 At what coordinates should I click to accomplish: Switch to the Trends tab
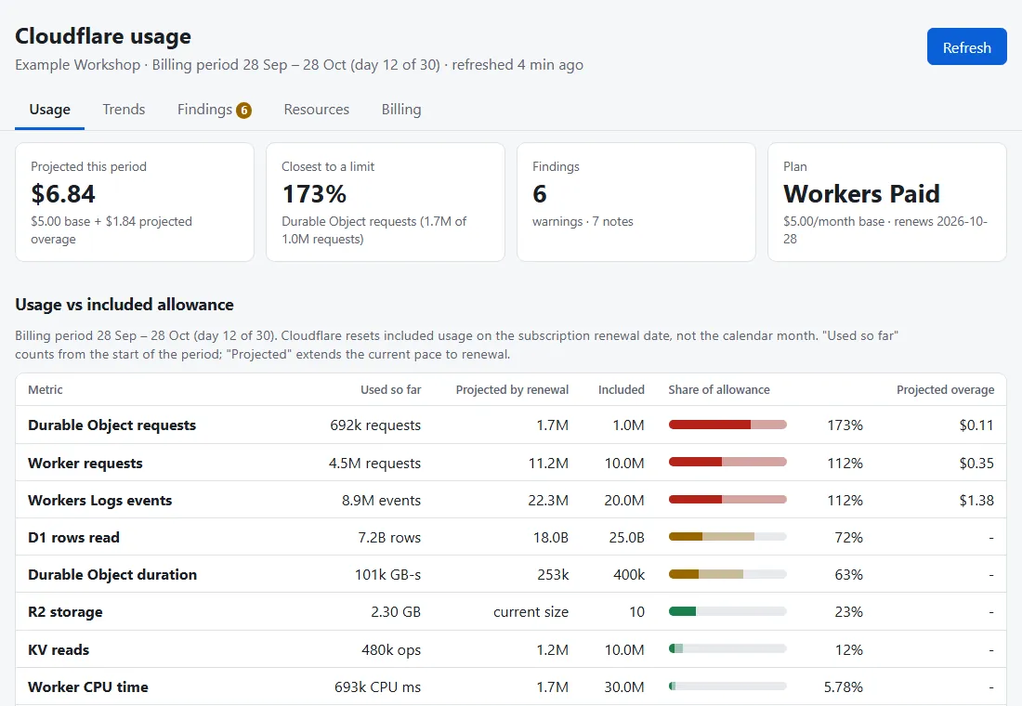[x=124, y=110]
